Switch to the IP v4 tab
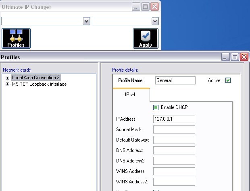Viewport: 250px width, 191px height. (x=131, y=94)
